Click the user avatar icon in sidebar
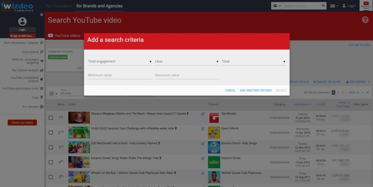Screen dimensions: 373x187 22,22
